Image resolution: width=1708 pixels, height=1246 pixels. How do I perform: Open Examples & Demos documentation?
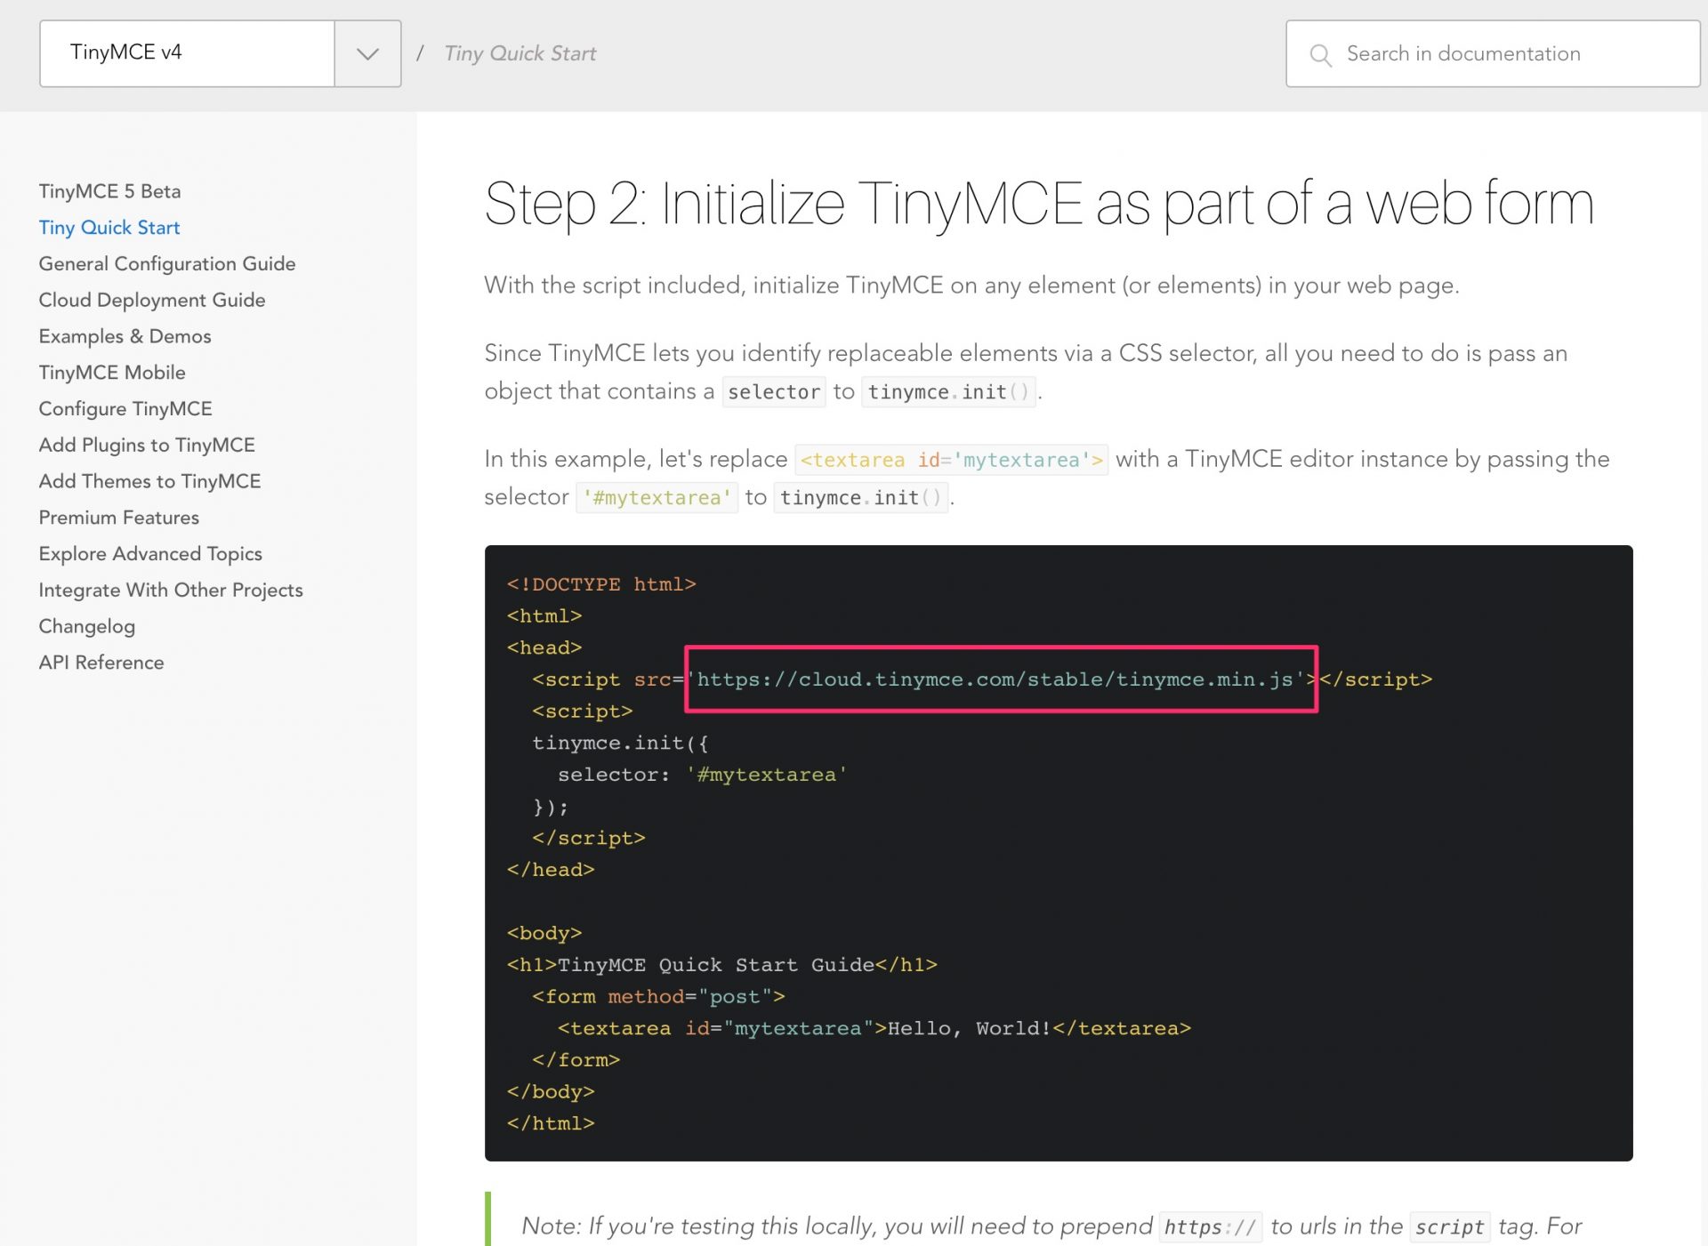(124, 336)
